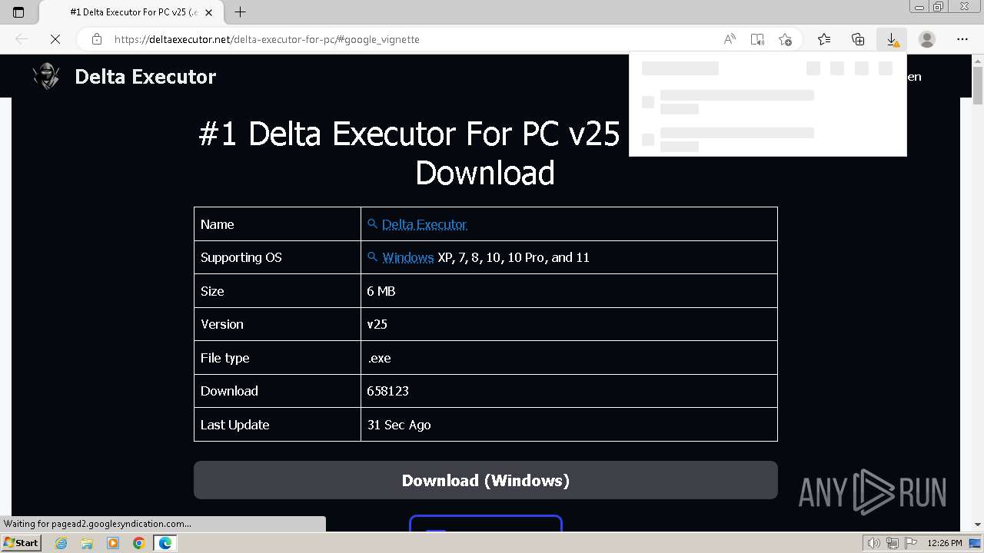Switch to Microsoft Edge taskbar button
Screen dimensions: 984x553
165,543
